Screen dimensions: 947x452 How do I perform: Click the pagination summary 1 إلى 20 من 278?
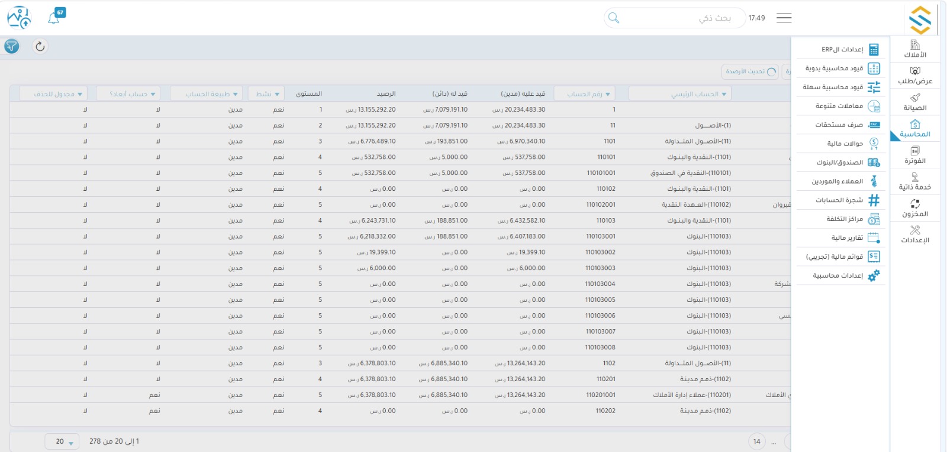[x=114, y=441]
